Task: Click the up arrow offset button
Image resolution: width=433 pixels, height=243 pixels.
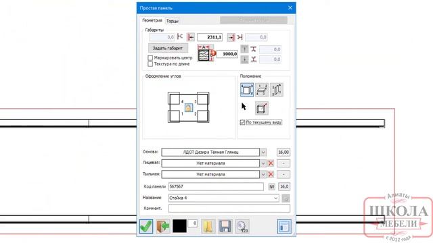Action: click(244, 49)
